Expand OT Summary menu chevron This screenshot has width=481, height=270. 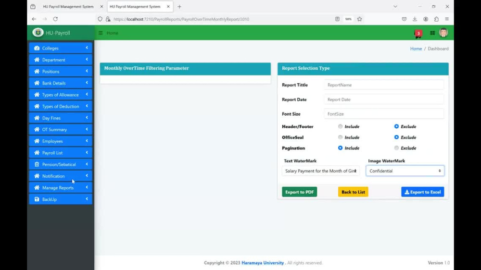pos(87,129)
